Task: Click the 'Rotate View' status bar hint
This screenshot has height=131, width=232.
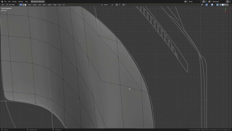Action: pyautogui.click(x=33, y=130)
